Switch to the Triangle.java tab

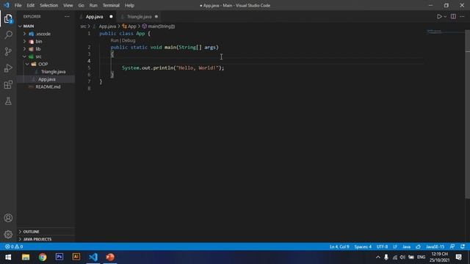[139, 17]
